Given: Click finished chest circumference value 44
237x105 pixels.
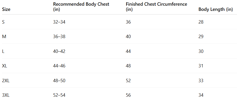Looking at the screenshot, I should (128, 51).
